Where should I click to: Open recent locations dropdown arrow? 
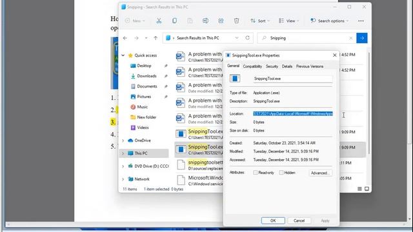tap(146, 38)
